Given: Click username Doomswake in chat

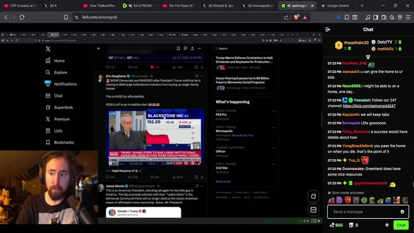Looking at the screenshot, I should coord(353,169).
